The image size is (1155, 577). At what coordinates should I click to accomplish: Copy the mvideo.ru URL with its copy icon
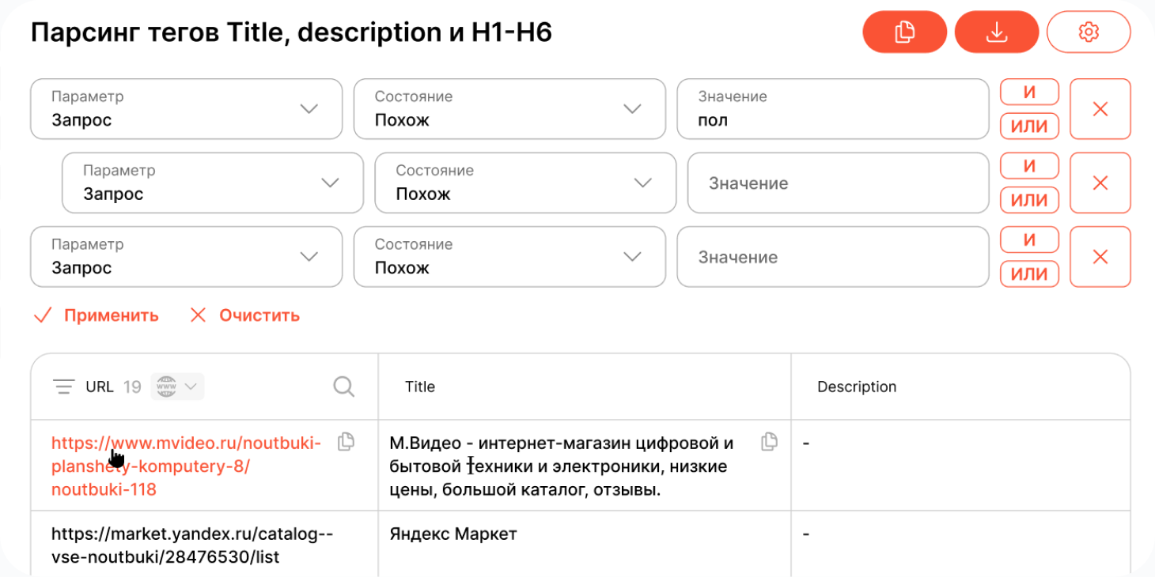tap(346, 442)
